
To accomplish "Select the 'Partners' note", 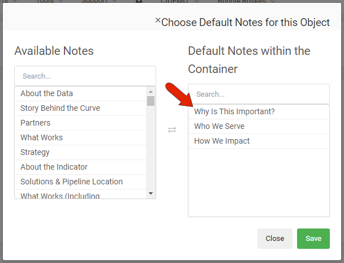I will point(35,123).
